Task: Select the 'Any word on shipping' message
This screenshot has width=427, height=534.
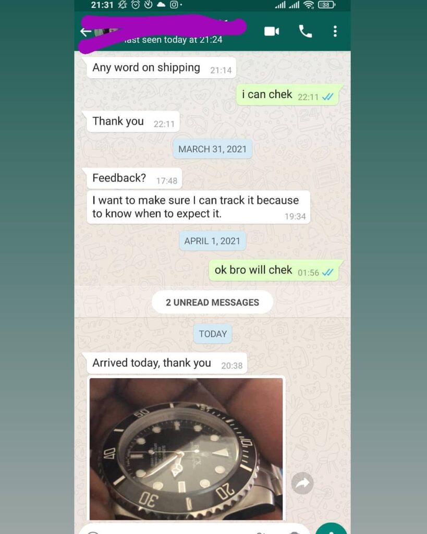Action: (161, 68)
